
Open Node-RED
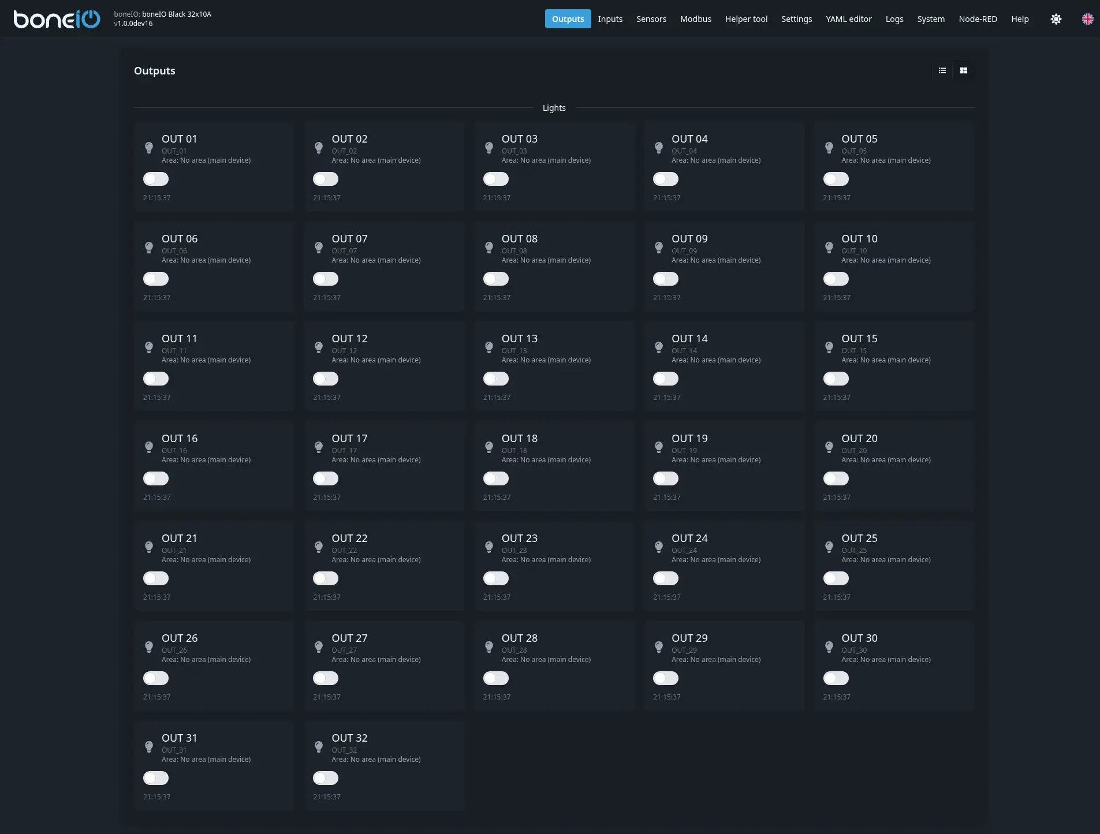978,18
